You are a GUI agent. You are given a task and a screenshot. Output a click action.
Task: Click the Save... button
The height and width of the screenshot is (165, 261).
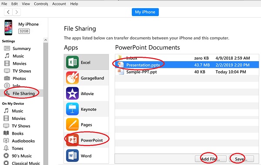241,159
